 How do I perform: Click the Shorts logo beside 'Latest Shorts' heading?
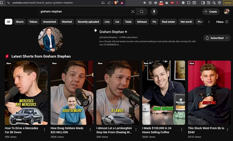(7, 56)
